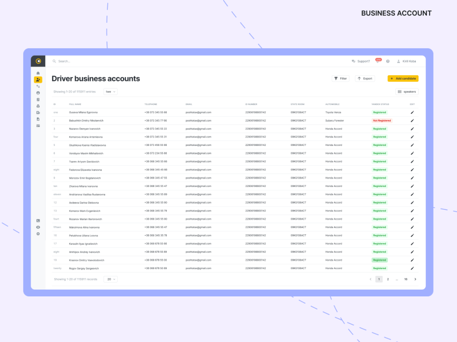Click the Add candidate button
457x342 pixels.
click(403, 78)
